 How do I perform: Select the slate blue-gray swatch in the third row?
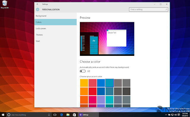tap(118, 100)
